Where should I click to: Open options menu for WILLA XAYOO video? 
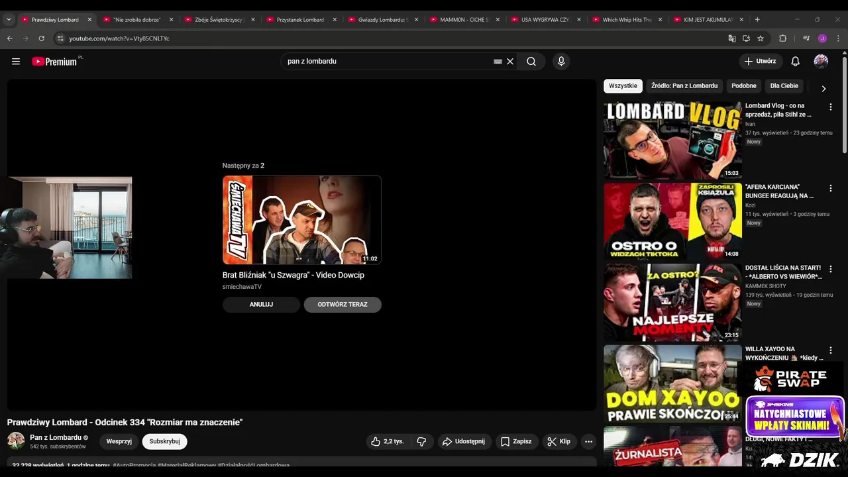[831, 350]
